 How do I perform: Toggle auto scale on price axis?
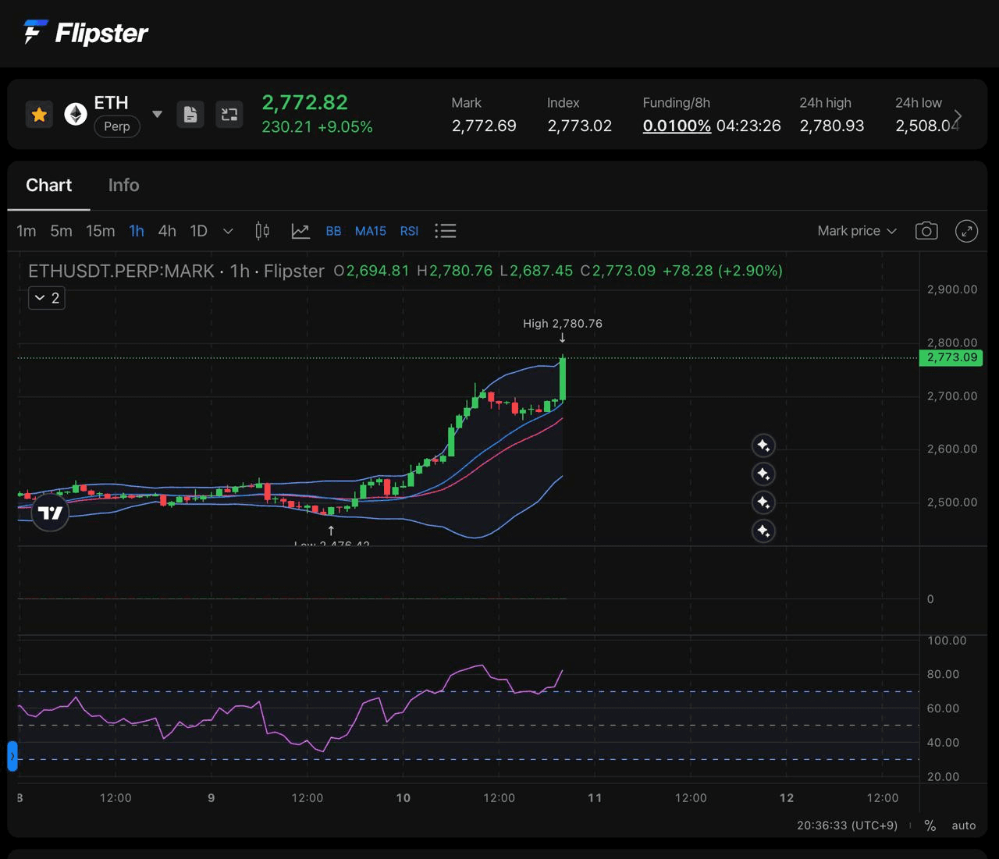pos(963,825)
